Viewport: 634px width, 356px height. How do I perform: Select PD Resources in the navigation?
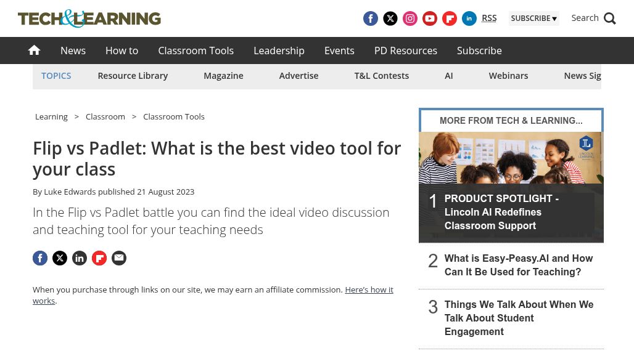pos(405,51)
